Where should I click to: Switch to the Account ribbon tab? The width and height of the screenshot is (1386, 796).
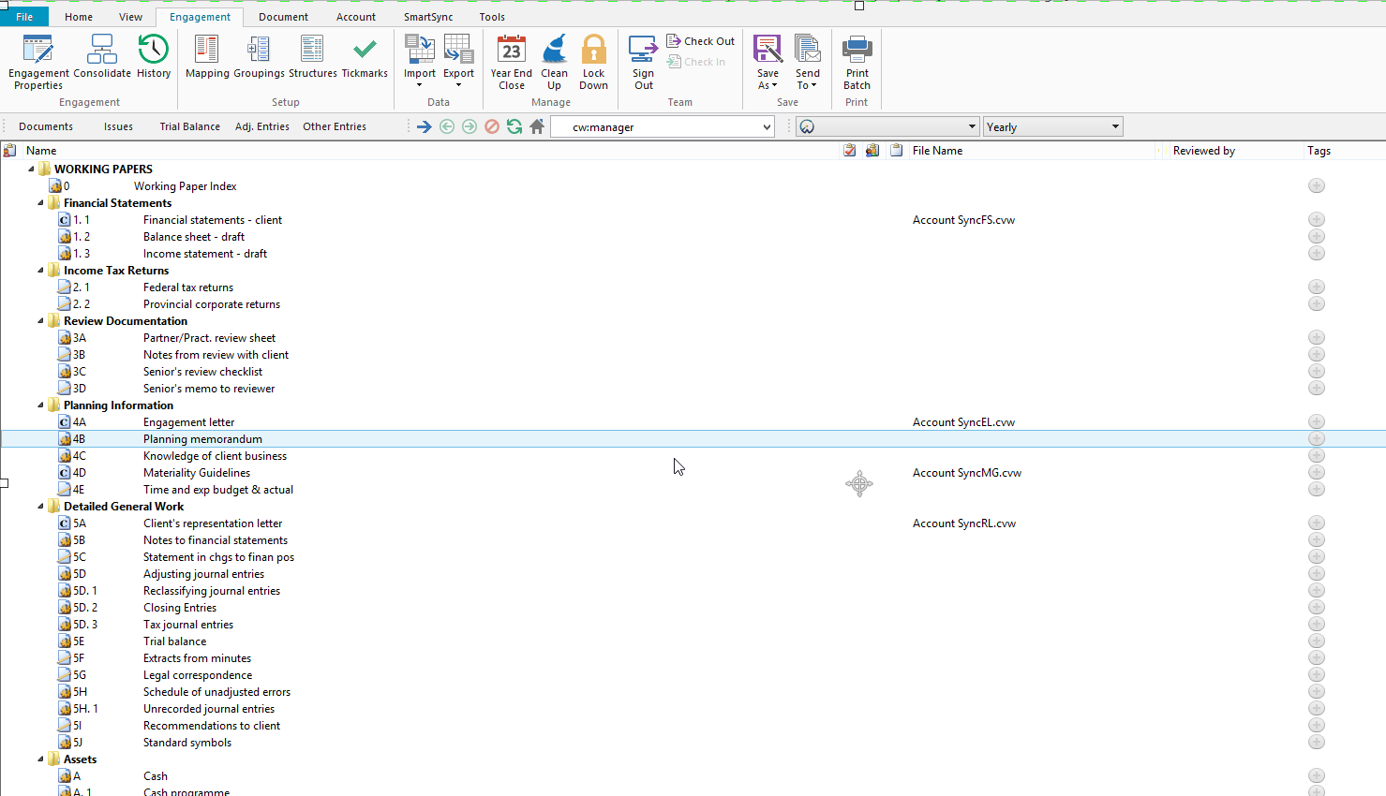point(356,17)
